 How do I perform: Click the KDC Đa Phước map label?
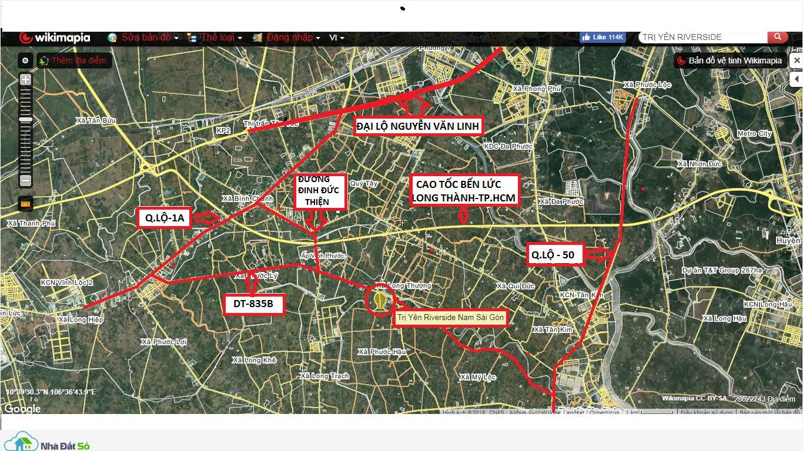pyautogui.click(x=508, y=146)
